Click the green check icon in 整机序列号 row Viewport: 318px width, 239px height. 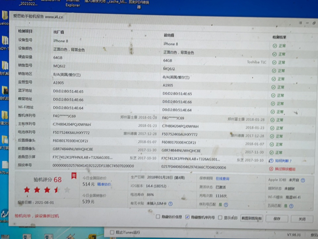tap(273, 120)
